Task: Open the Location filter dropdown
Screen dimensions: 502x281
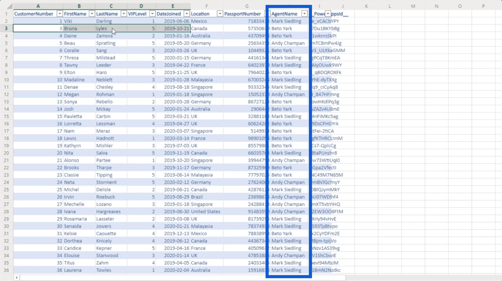Action: 220,14
